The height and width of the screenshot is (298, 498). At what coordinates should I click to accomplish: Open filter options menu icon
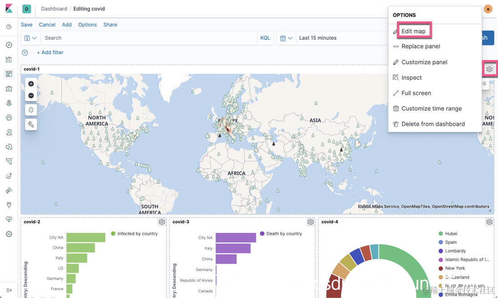point(25,52)
